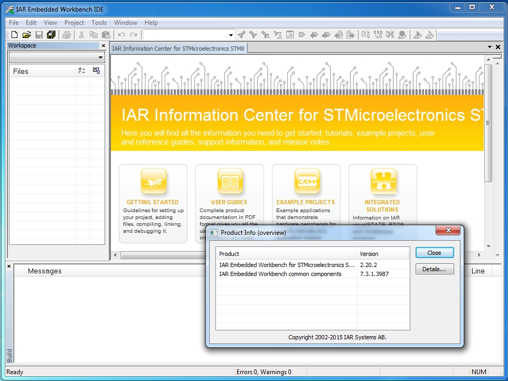Open the quick search dropdown arrow
The width and height of the screenshot is (508, 381).
pos(231,35)
